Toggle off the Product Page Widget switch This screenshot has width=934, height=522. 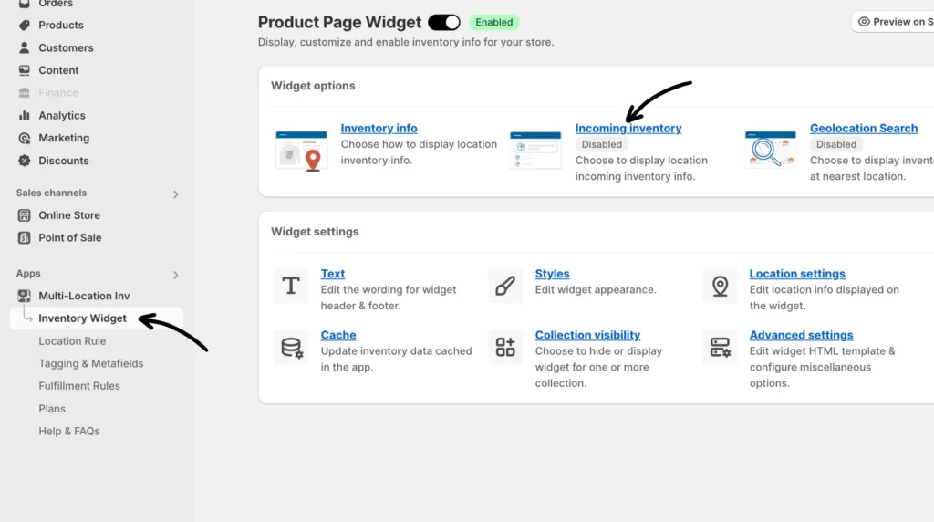[x=444, y=22]
